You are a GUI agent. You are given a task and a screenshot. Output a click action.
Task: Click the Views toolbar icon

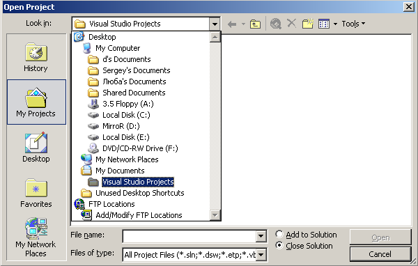click(324, 24)
